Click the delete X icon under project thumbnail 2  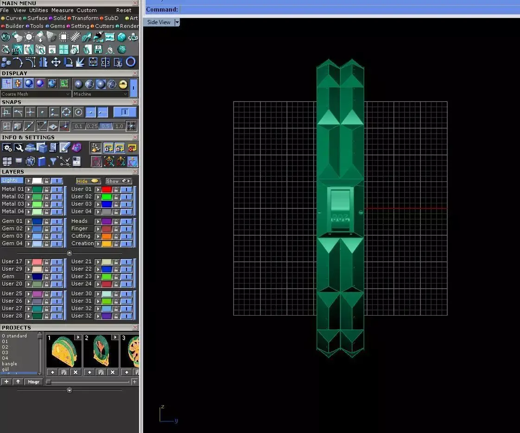pos(113,372)
